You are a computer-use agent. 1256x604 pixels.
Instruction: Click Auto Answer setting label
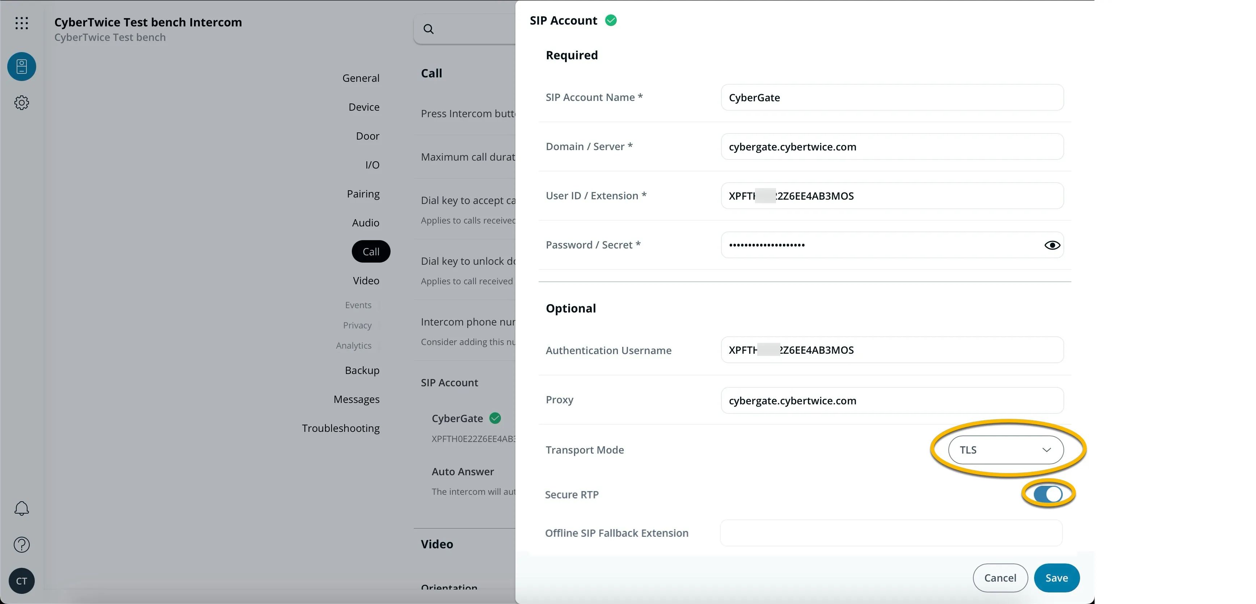pyautogui.click(x=463, y=472)
